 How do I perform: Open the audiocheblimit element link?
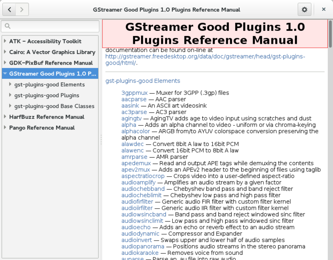pyautogui.click(x=142, y=195)
